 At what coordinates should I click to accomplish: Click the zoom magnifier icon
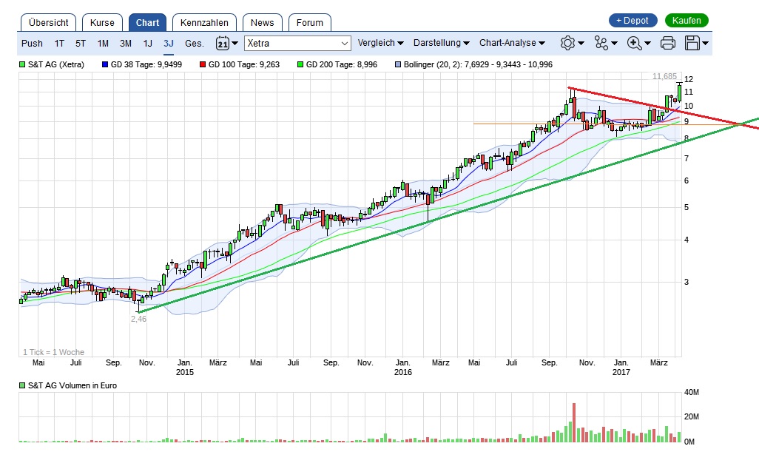pos(634,43)
